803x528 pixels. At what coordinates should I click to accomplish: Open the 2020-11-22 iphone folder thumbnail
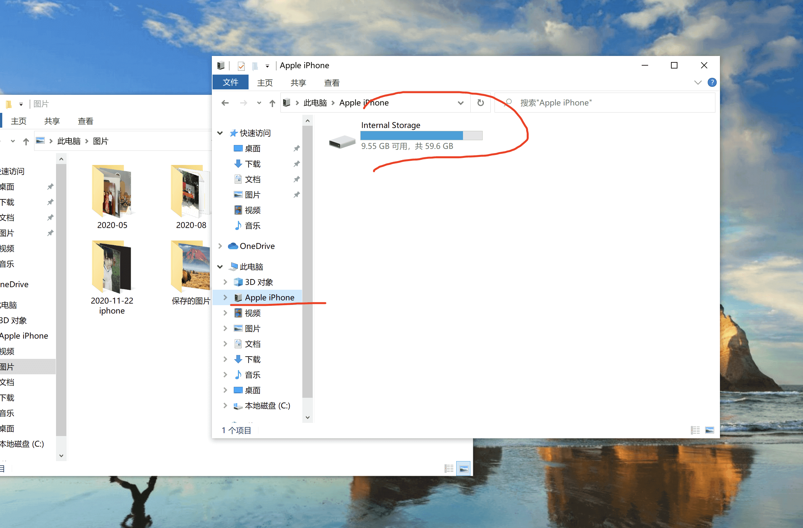[112, 266]
